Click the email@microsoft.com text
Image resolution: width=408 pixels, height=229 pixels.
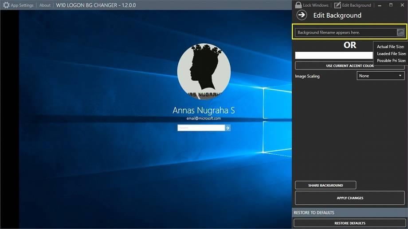click(204, 118)
